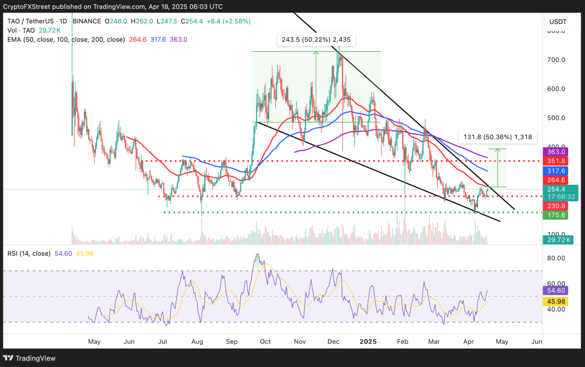The height and width of the screenshot is (367, 585).
Task: Click the RSI (14, close) indicator legend
Action: click(29, 254)
